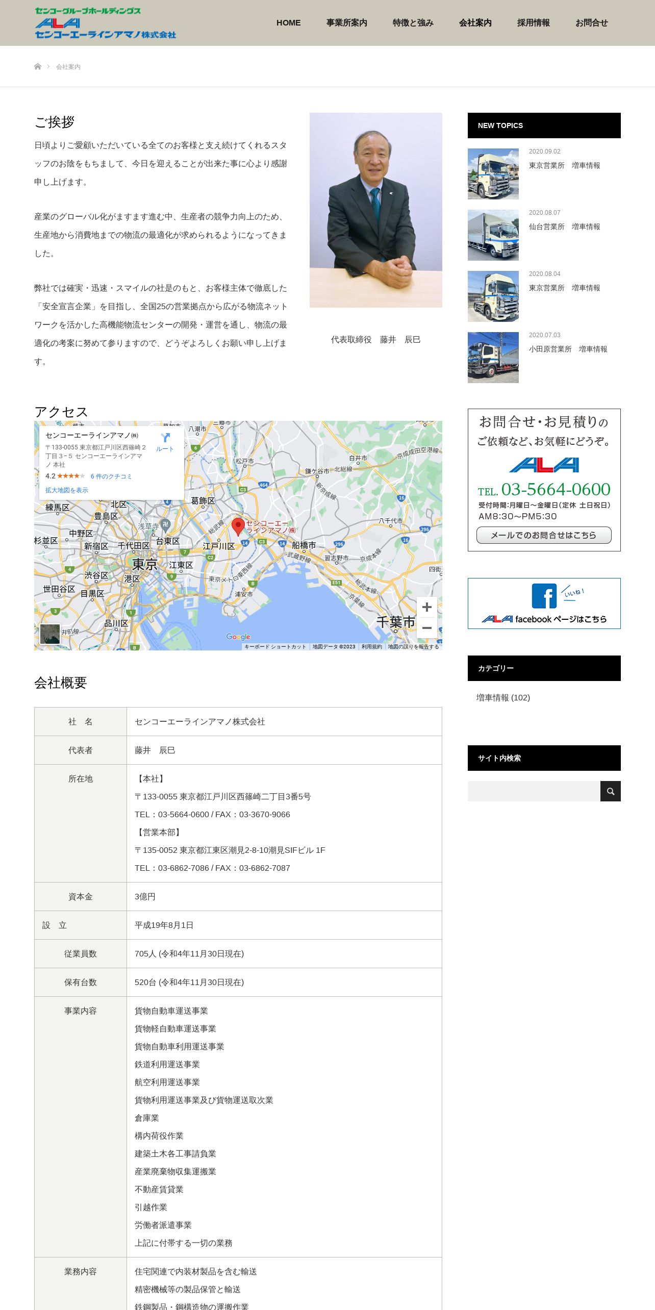Click the Facebook icon banner
655x1310 pixels.
click(544, 603)
